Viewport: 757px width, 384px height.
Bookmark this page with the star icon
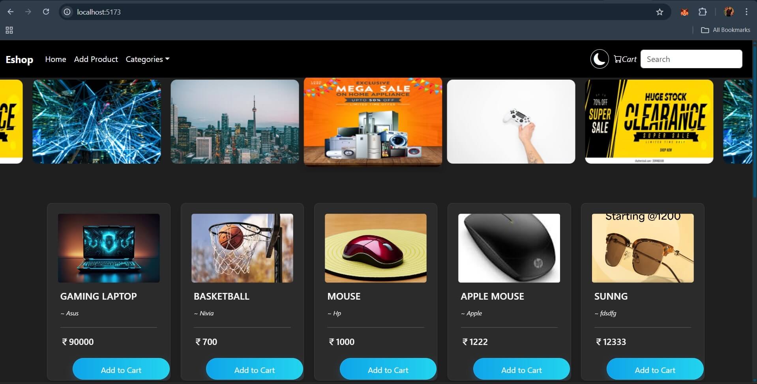(660, 12)
